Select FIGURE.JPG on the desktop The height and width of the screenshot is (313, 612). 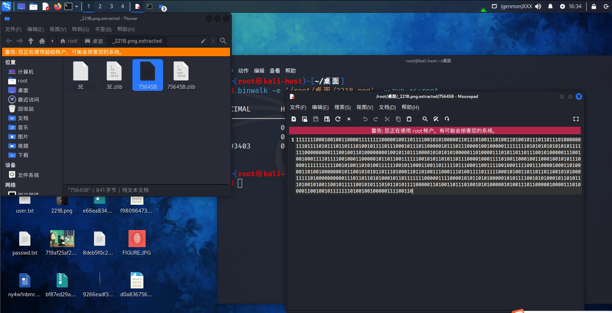tap(137, 243)
